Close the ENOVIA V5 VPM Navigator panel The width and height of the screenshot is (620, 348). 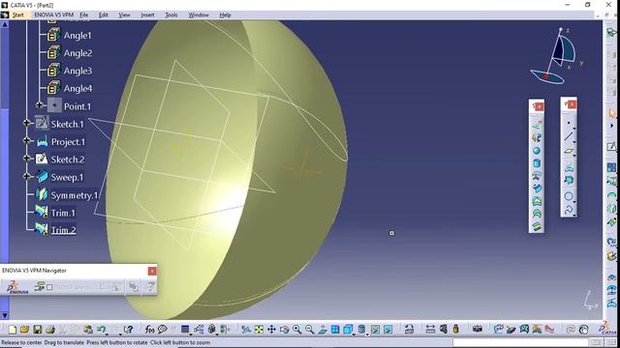(152, 271)
